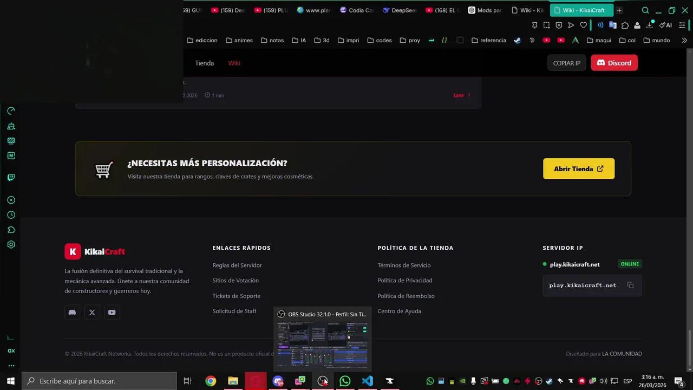Click footer Discord social icon
Screen dimensions: 693x390
(72, 312)
